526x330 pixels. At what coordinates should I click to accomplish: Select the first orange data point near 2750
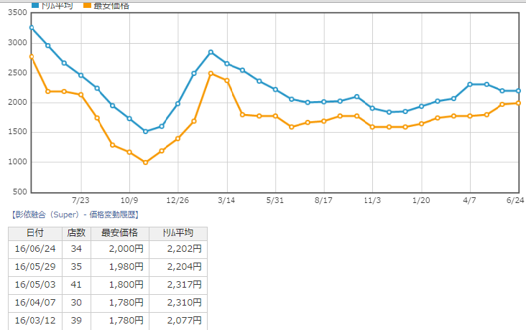point(32,57)
